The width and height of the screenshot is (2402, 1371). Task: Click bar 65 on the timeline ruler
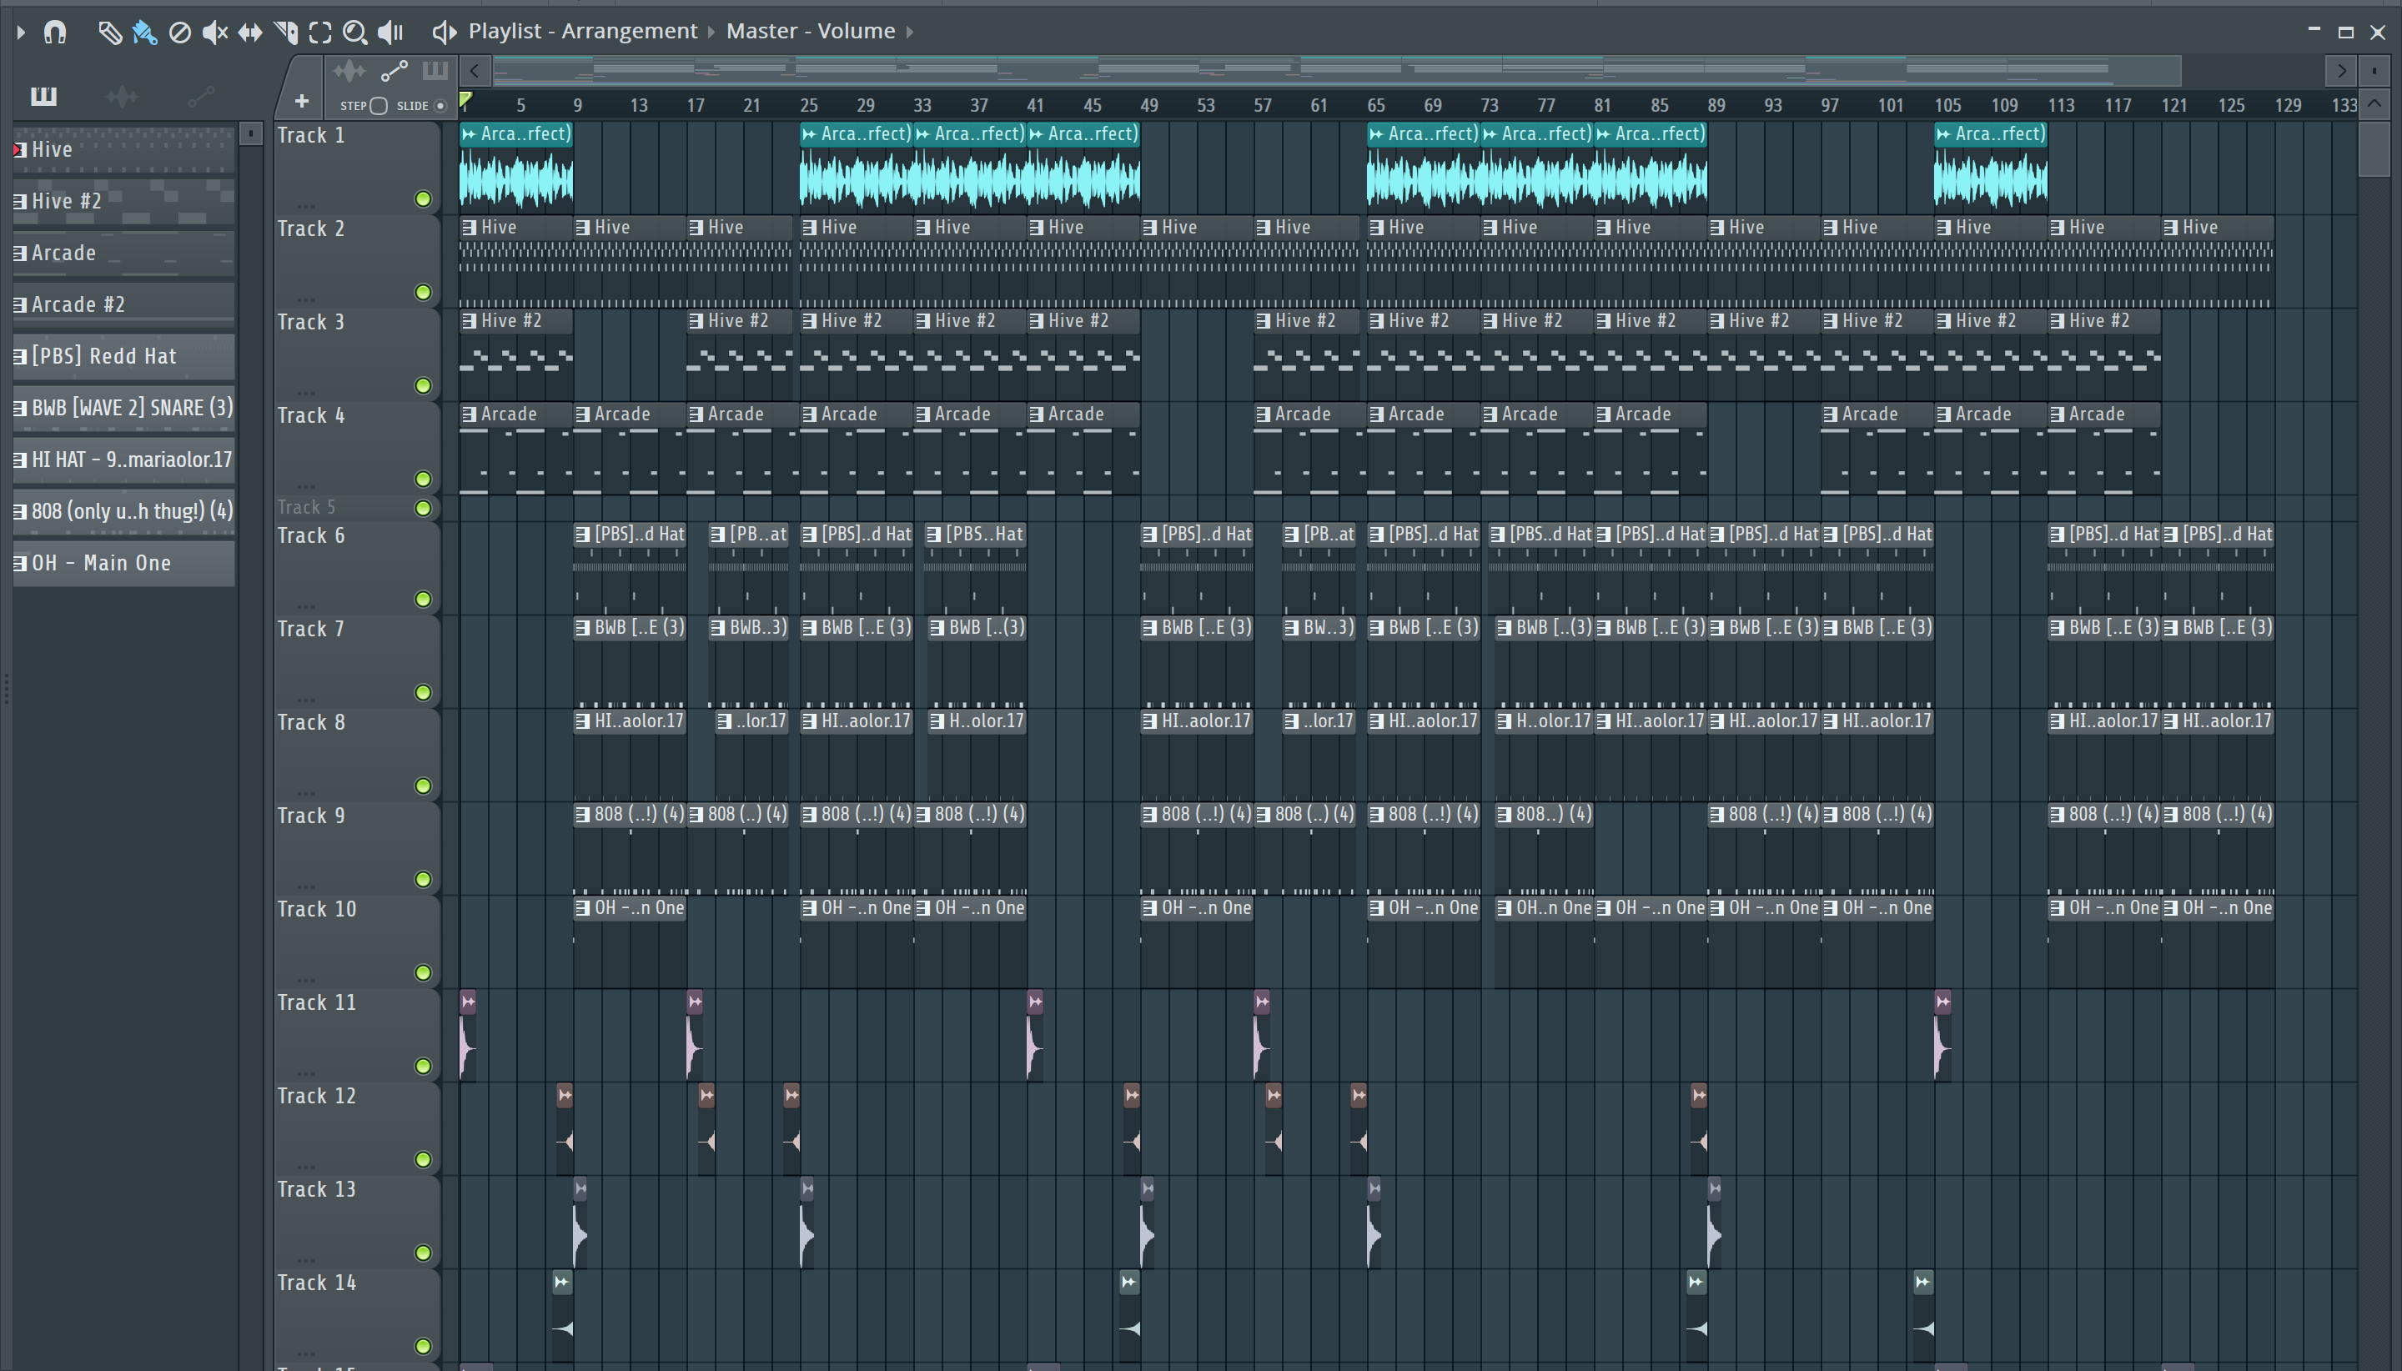[x=1375, y=105]
